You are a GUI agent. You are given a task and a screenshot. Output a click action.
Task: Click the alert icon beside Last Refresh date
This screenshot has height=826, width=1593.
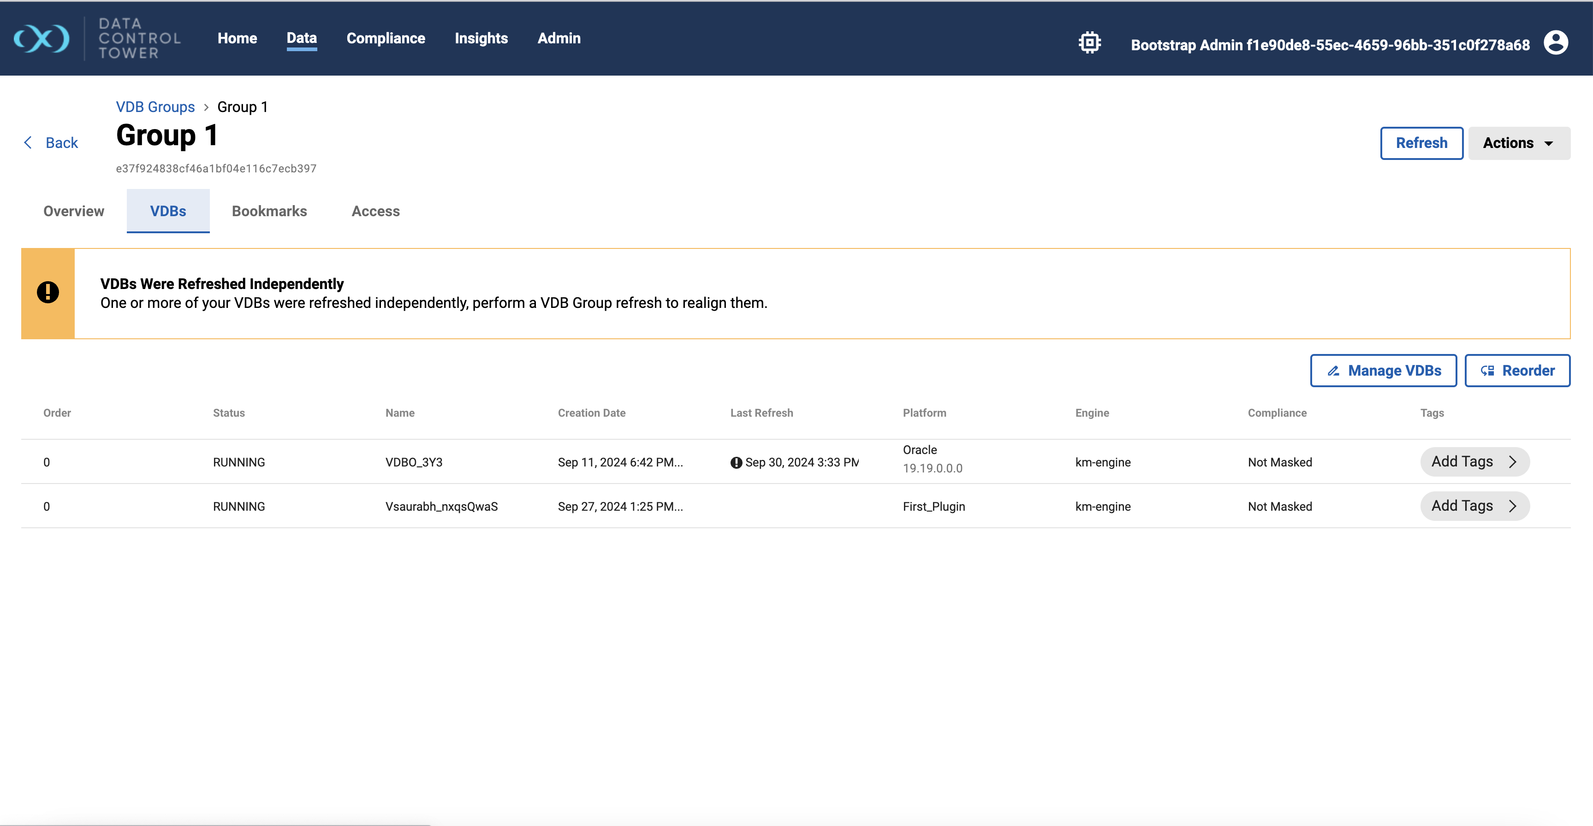pyautogui.click(x=736, y=462)
